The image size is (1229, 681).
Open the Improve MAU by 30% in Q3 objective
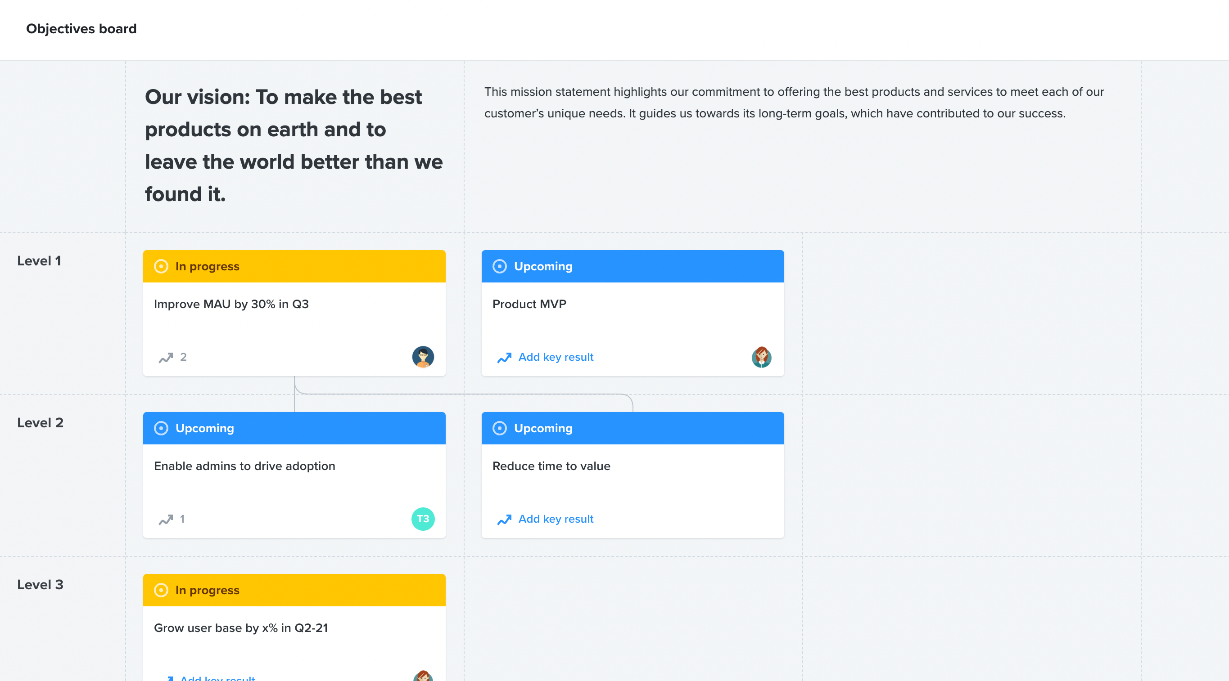[231, 304]
